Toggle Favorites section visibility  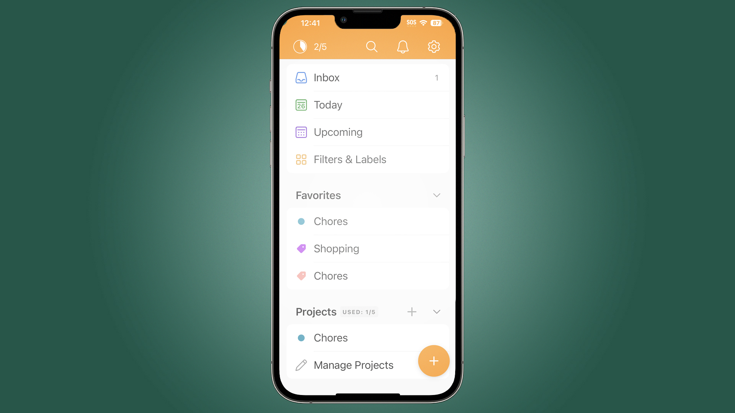coord(436,195)
